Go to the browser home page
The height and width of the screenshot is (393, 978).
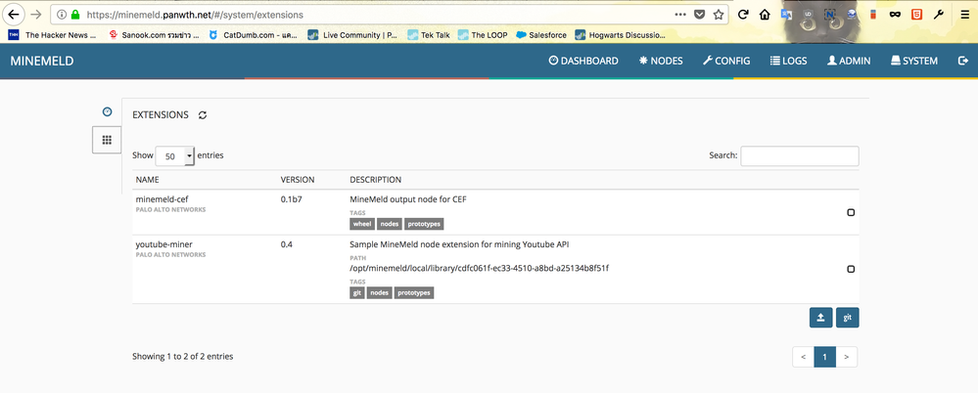[x=765, y=15]
